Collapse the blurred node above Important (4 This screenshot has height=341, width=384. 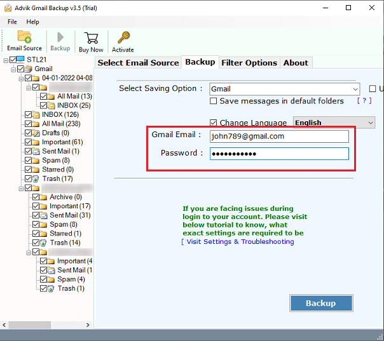point(29,253)
